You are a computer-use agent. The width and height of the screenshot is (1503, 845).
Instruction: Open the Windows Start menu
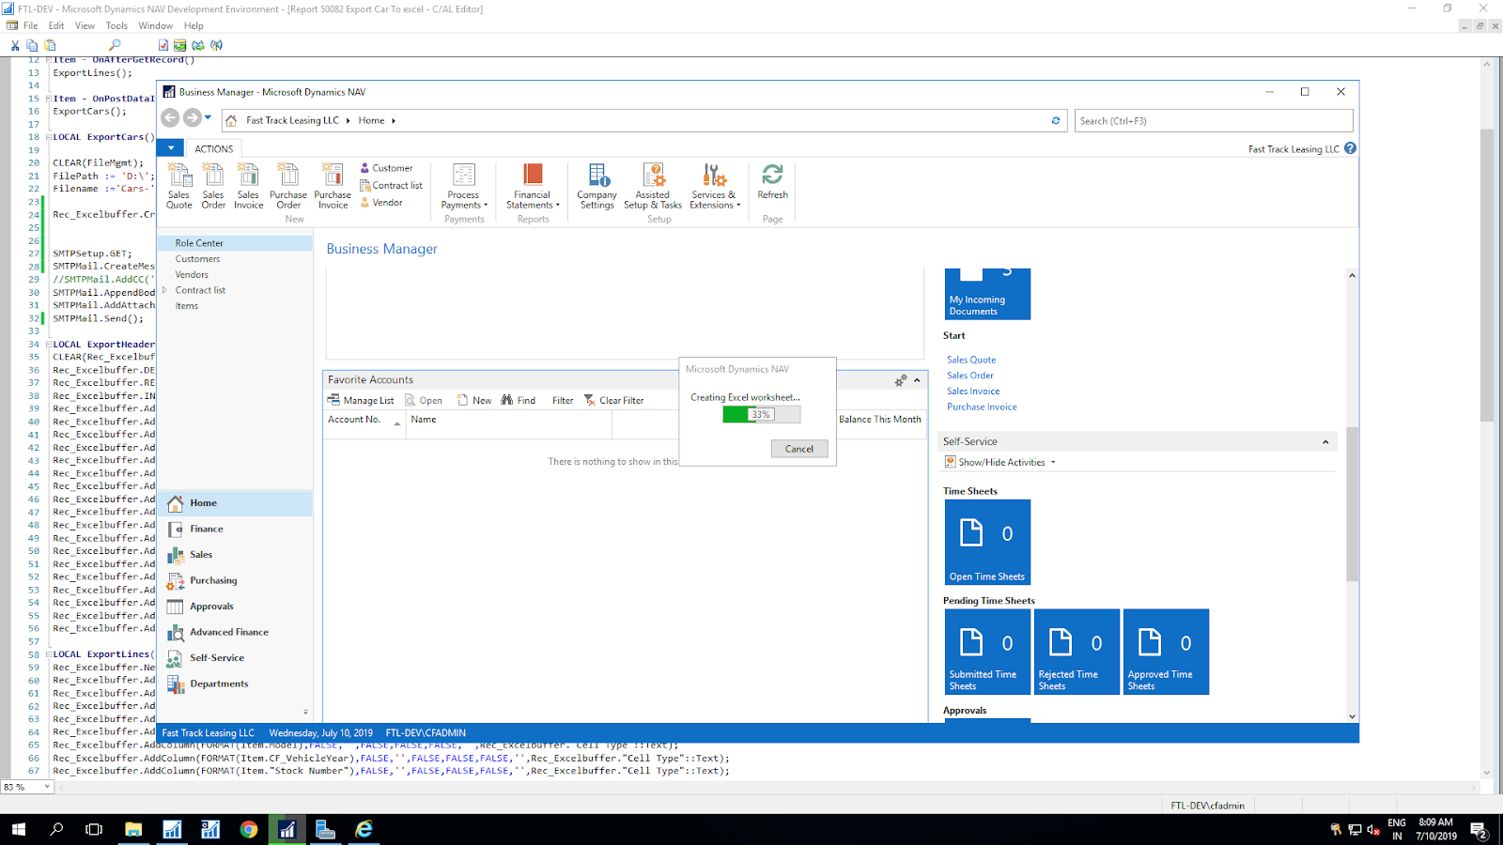pyautogui.click(x=19, y=829)
